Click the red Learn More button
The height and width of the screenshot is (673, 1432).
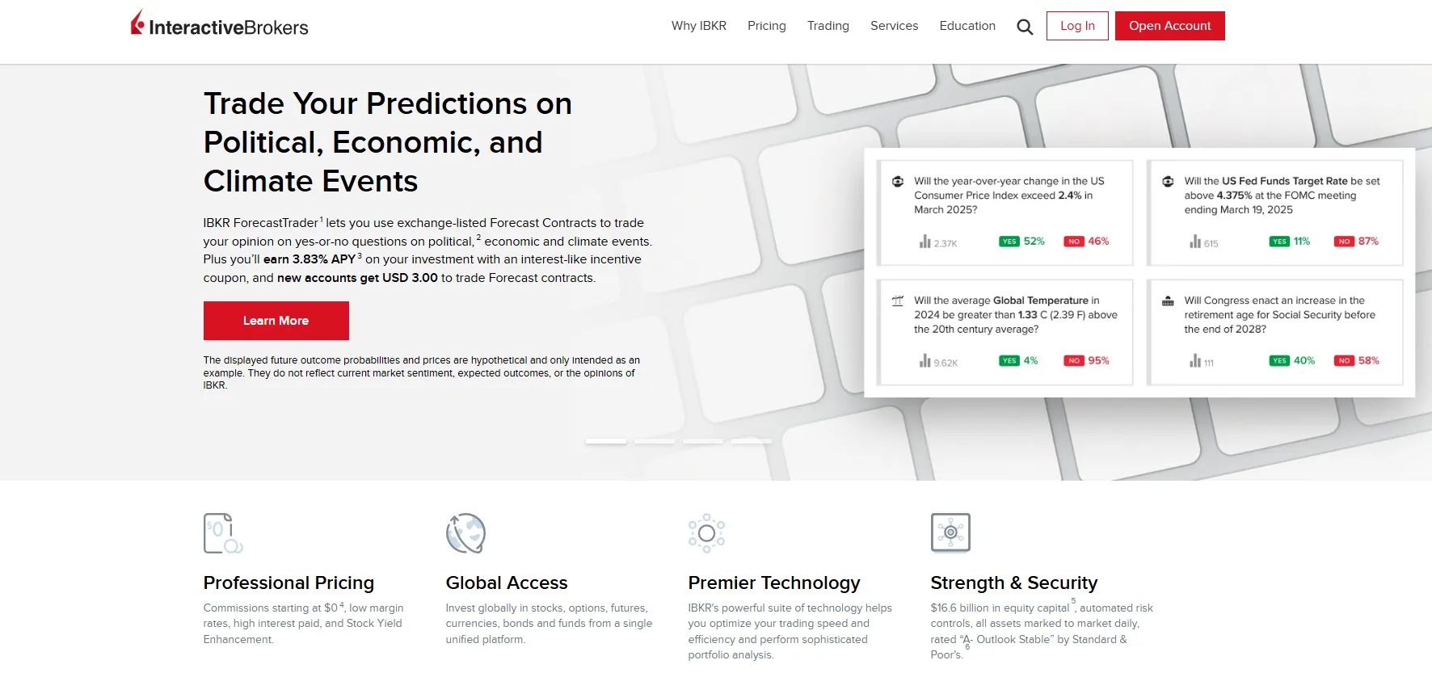[x=276, y=321]
